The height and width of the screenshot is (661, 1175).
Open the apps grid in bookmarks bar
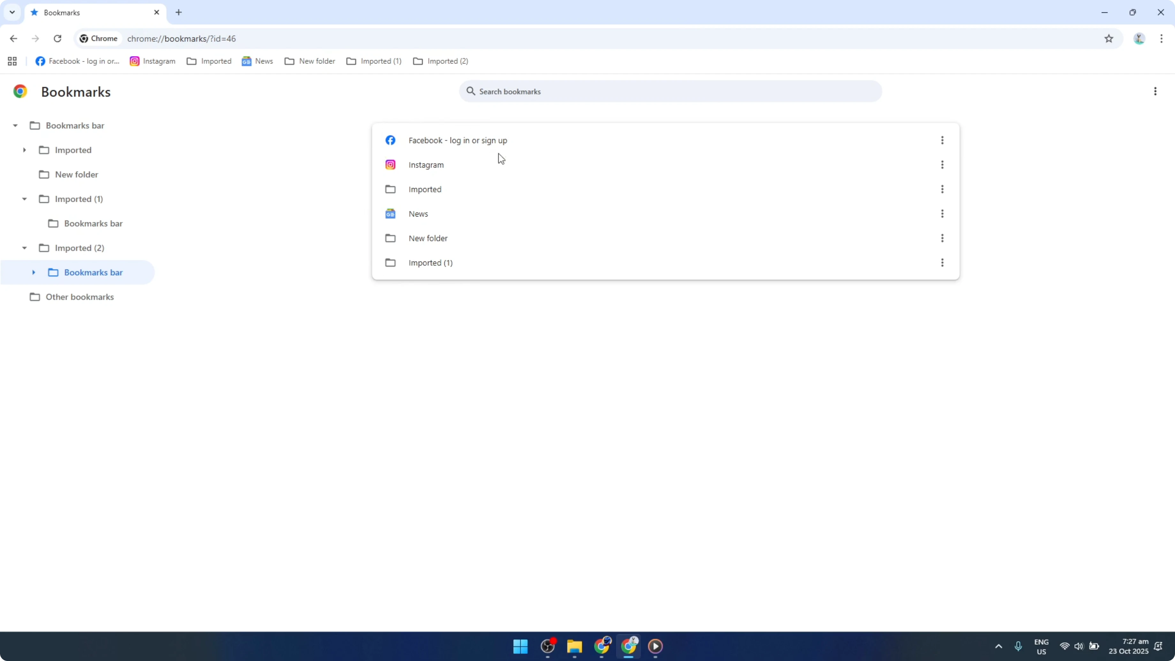(x=12, y=61)
